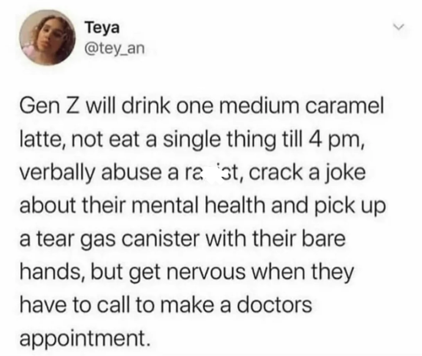Click the tweet text starting 'Gen Z will drink'

click(202, 222)
